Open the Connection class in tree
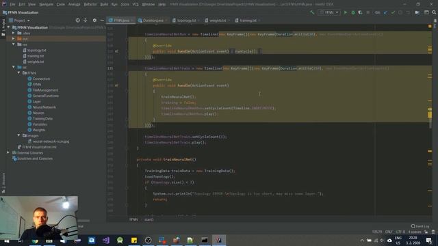Screen dimensions: 438x246 pos(41,79)
